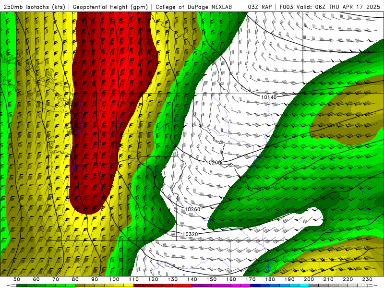Click the 160 value on the color scale
The image size is (384, 288).
(x=231, y=279)
